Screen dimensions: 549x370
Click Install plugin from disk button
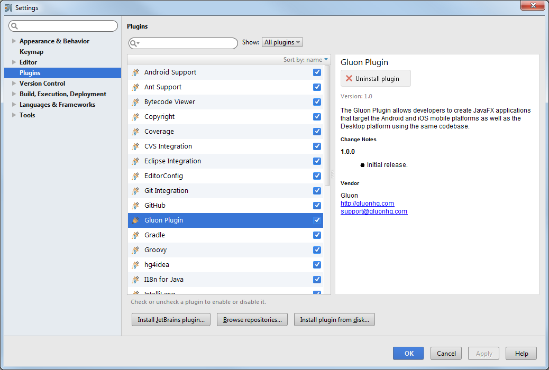coord(334,320)
